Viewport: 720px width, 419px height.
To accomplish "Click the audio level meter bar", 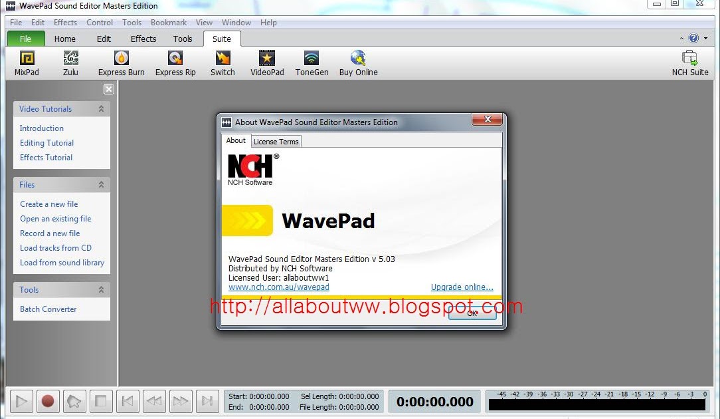I will pos(597,405).
